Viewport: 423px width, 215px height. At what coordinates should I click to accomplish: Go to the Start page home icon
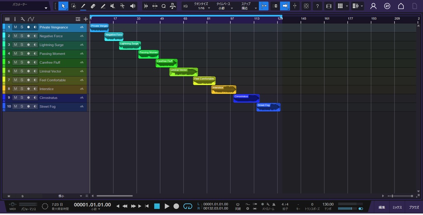401,6
